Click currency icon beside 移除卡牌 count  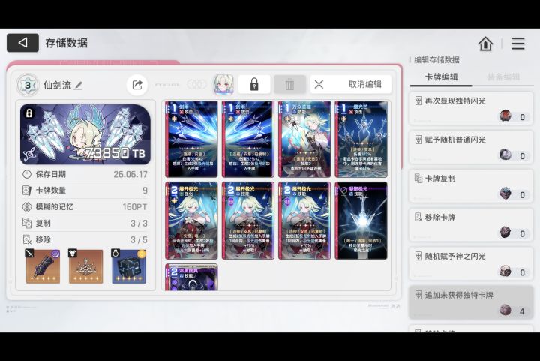click(x=505, y=233)
